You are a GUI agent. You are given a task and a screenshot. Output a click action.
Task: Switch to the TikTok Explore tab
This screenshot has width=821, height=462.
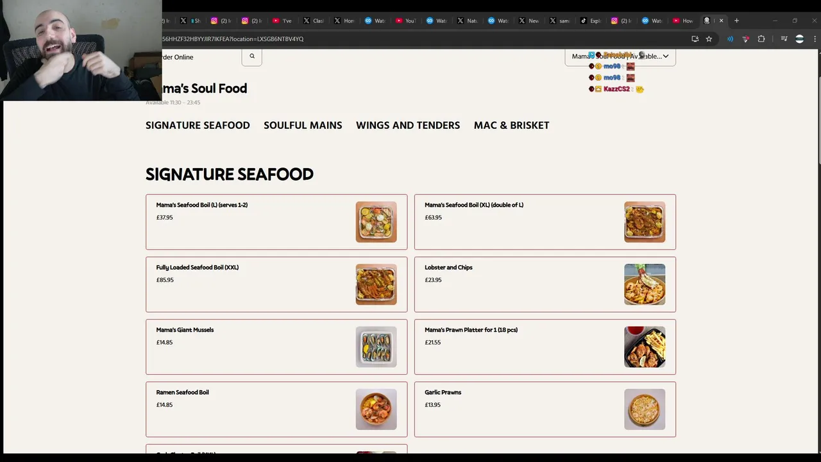pos(590,21)
